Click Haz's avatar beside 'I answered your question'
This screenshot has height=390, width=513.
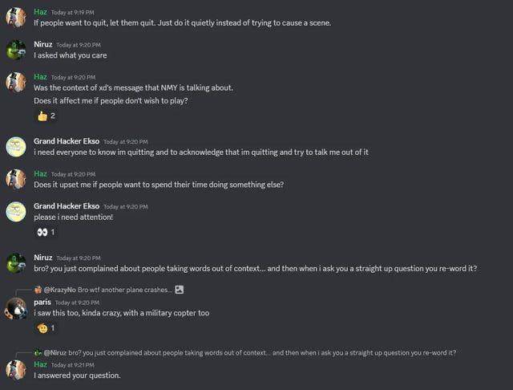pyautogui.click(x=16, y=370)
